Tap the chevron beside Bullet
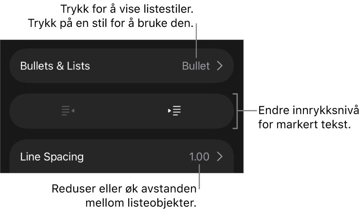The width and height of the screenshot is (363, 210). point(220,66)
